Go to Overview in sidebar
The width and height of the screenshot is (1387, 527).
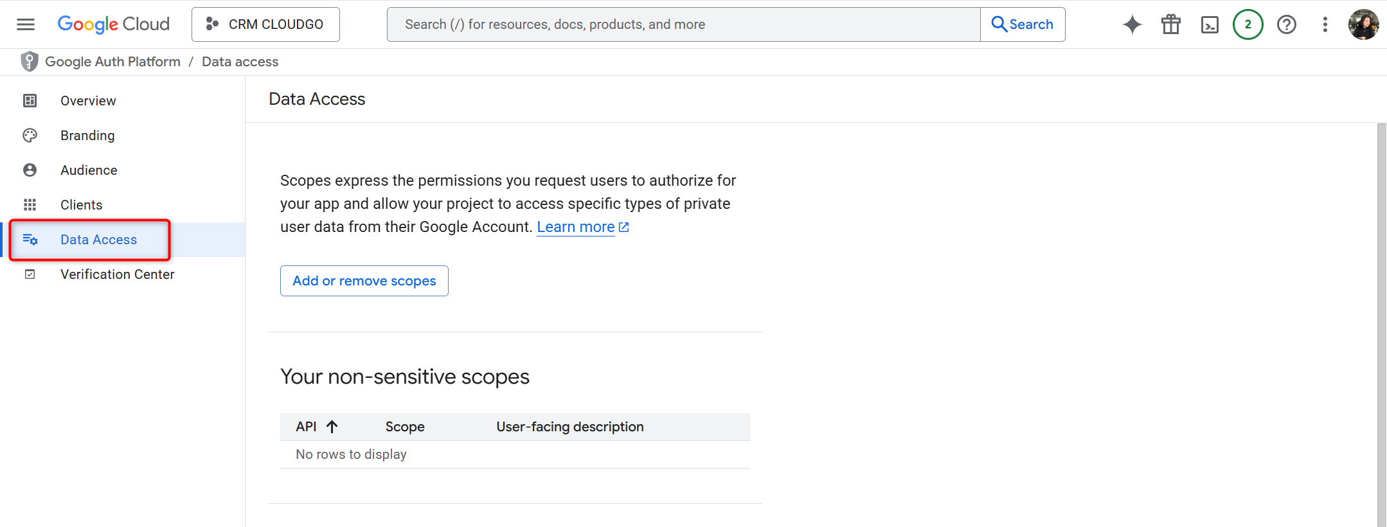(x=88, y=101)
